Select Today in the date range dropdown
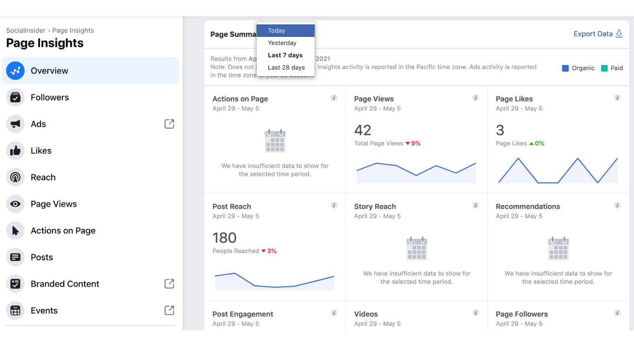 [286, 31]
